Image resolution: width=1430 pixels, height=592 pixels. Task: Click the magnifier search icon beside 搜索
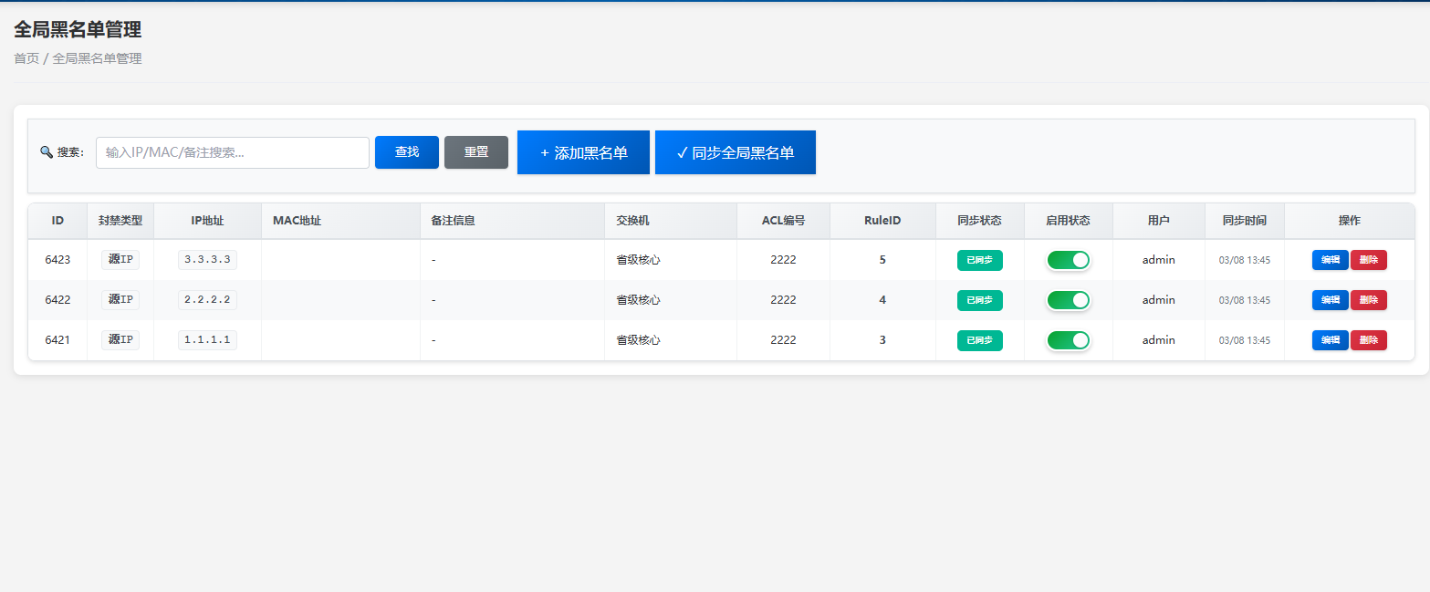coord(47,152)
